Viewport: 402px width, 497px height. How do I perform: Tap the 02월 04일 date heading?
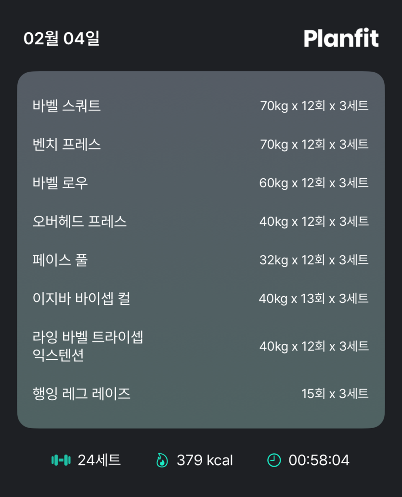coord(62,39)
